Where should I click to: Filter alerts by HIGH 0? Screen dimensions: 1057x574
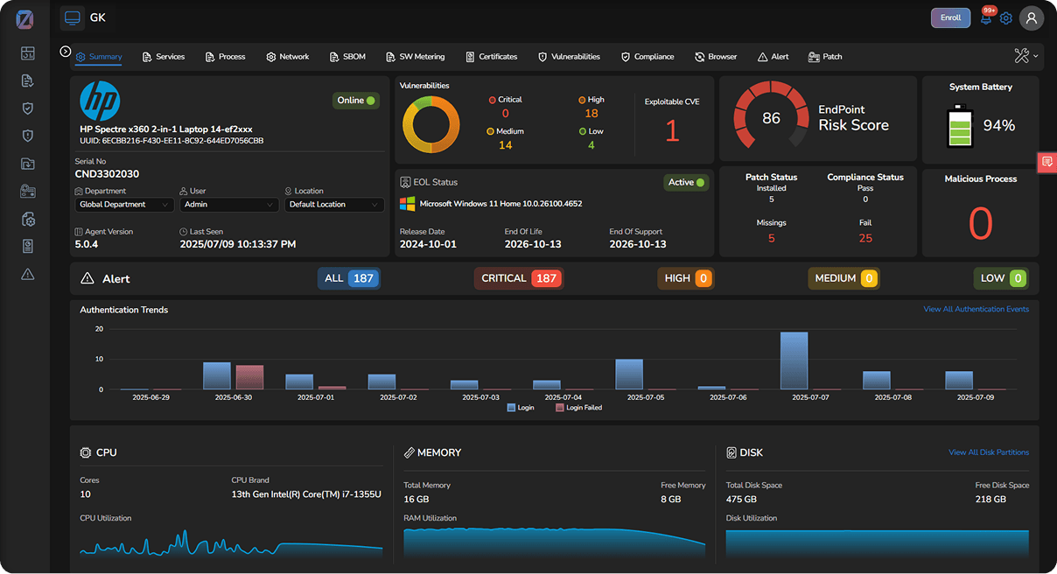(685, 278)
